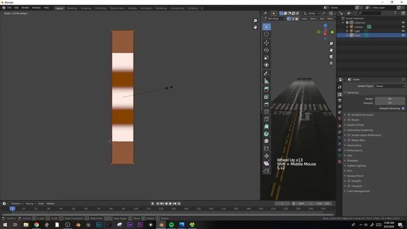Image resolution: width=407 pixels, height=229 pixels.
Task: Select the Spin tool
Action: pyautogui.click(x=266, y=134)
